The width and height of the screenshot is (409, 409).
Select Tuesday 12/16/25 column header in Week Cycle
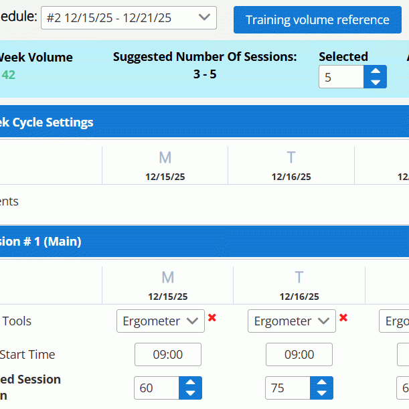(291, 165)
